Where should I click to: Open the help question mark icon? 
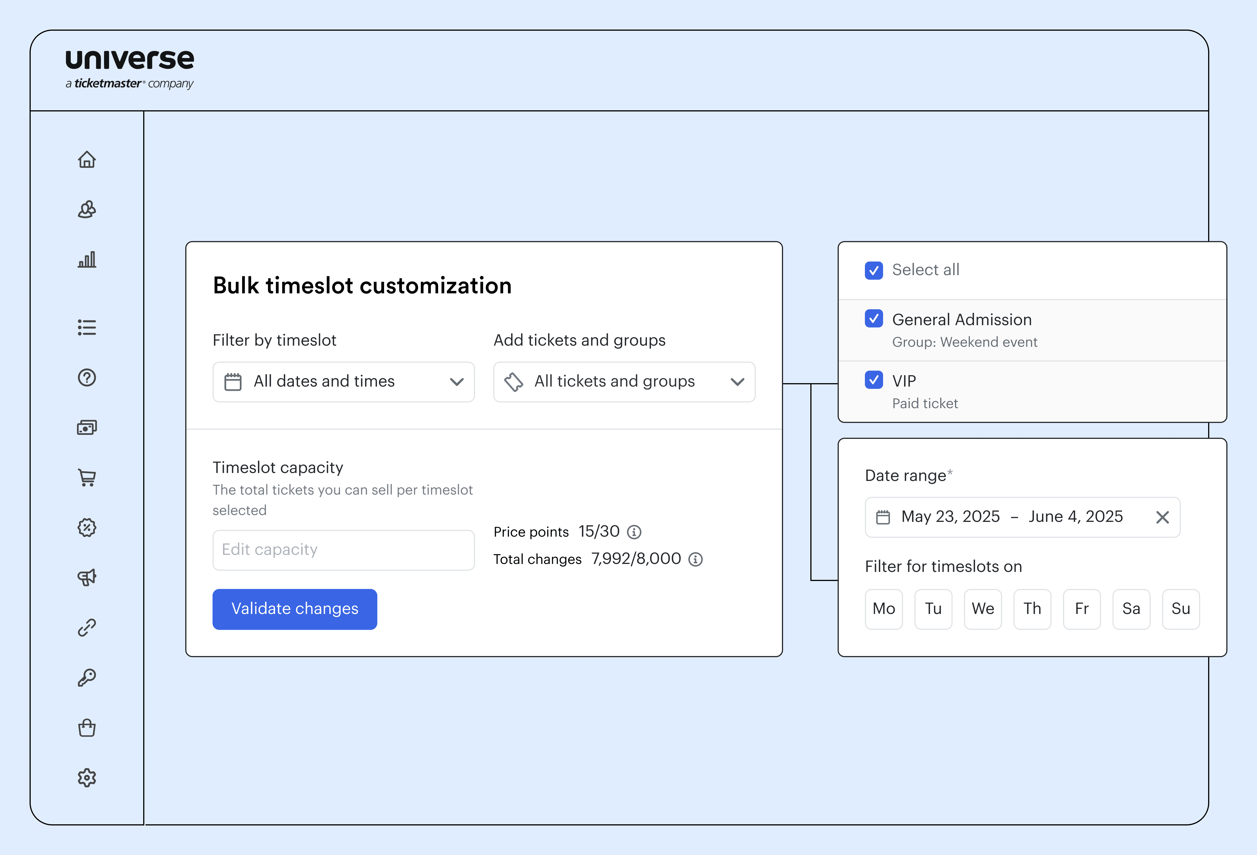pyautogui.click(x=87, y=377)
